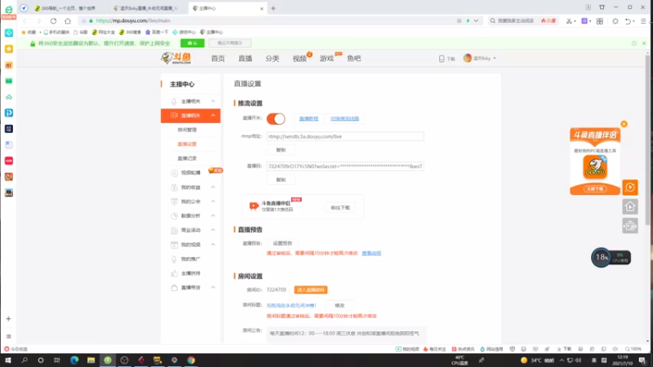Expand the 我的视频 section chevron
Viewport: 653px width, 367px height.
pos(213,244)
